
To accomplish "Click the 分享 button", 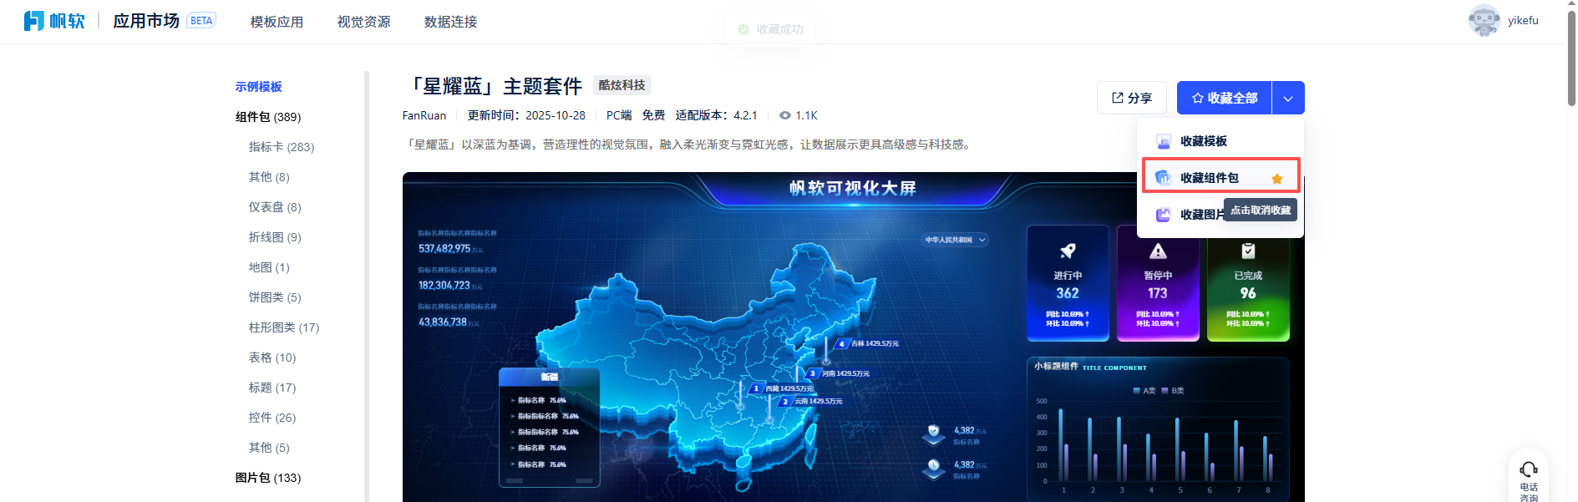I will pos(1131,98).
